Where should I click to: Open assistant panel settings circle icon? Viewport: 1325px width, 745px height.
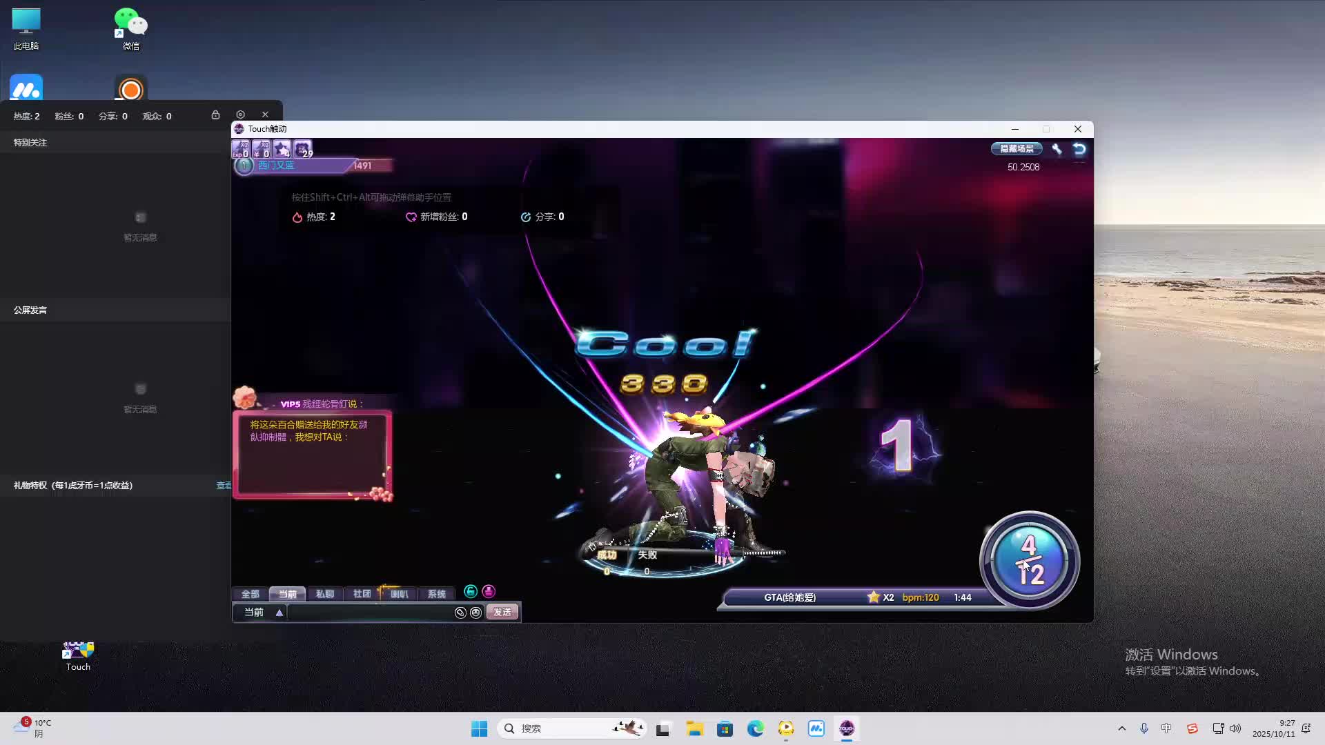tap(240, 115)
